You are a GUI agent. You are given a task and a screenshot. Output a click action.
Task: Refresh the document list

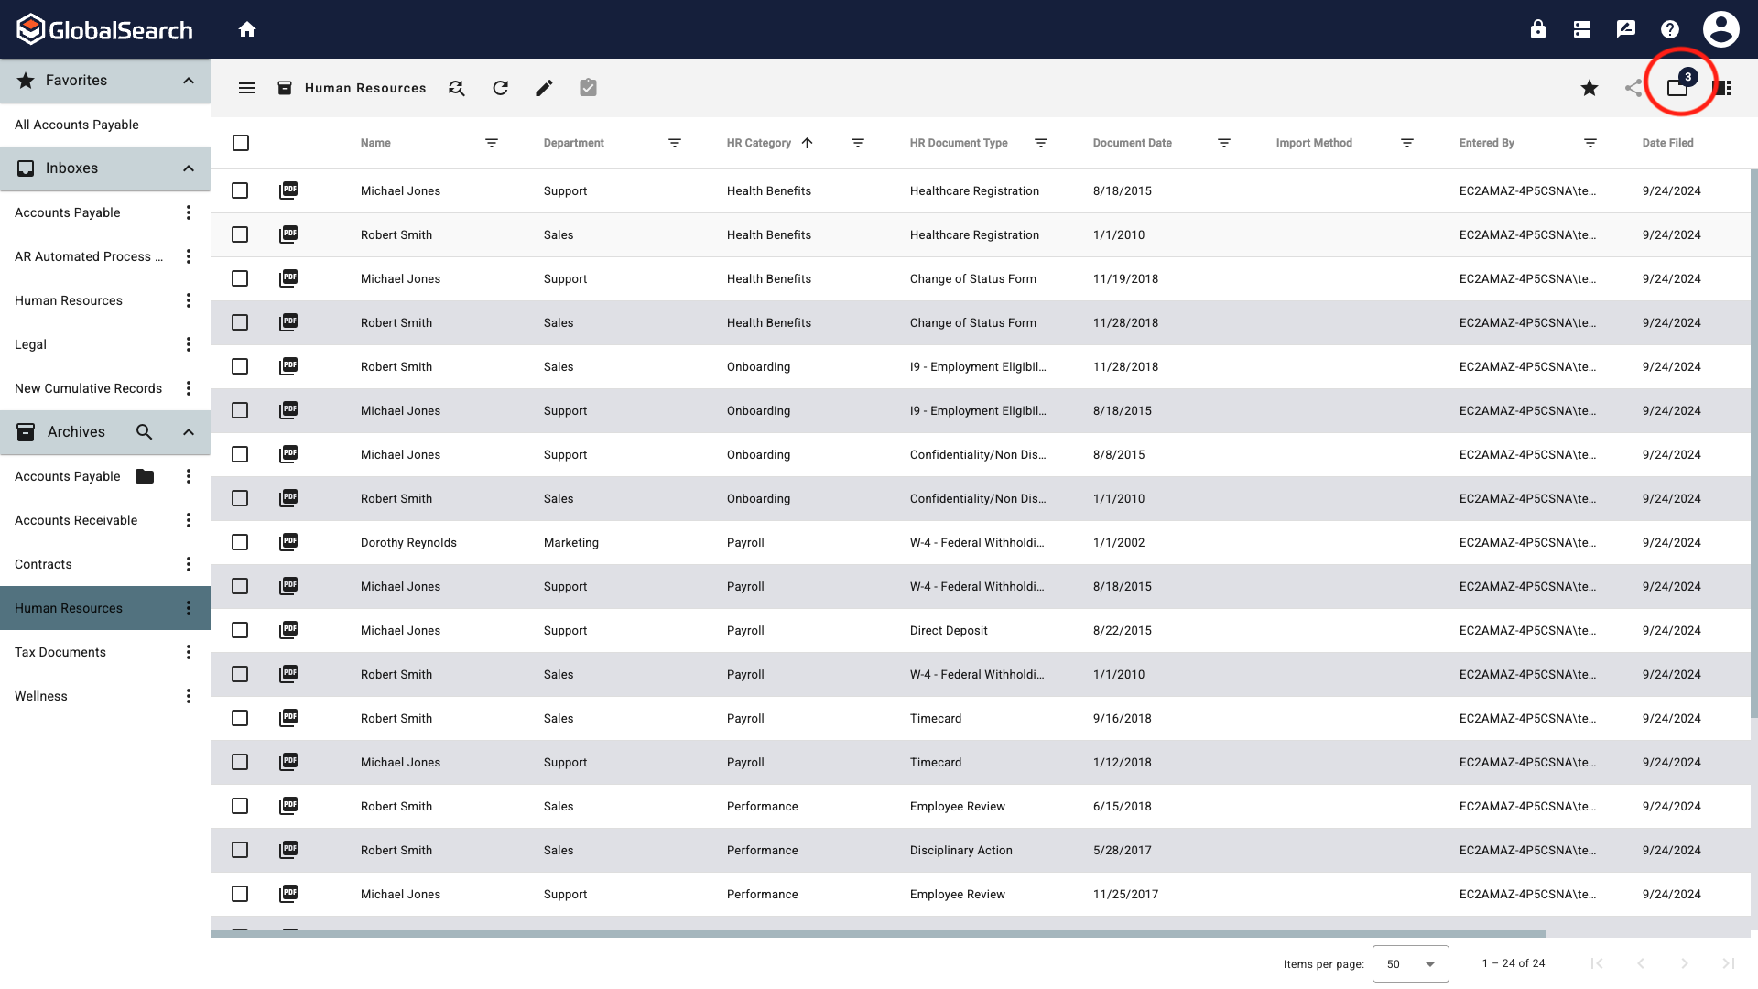pyautogui.click(x=500, y=88)
